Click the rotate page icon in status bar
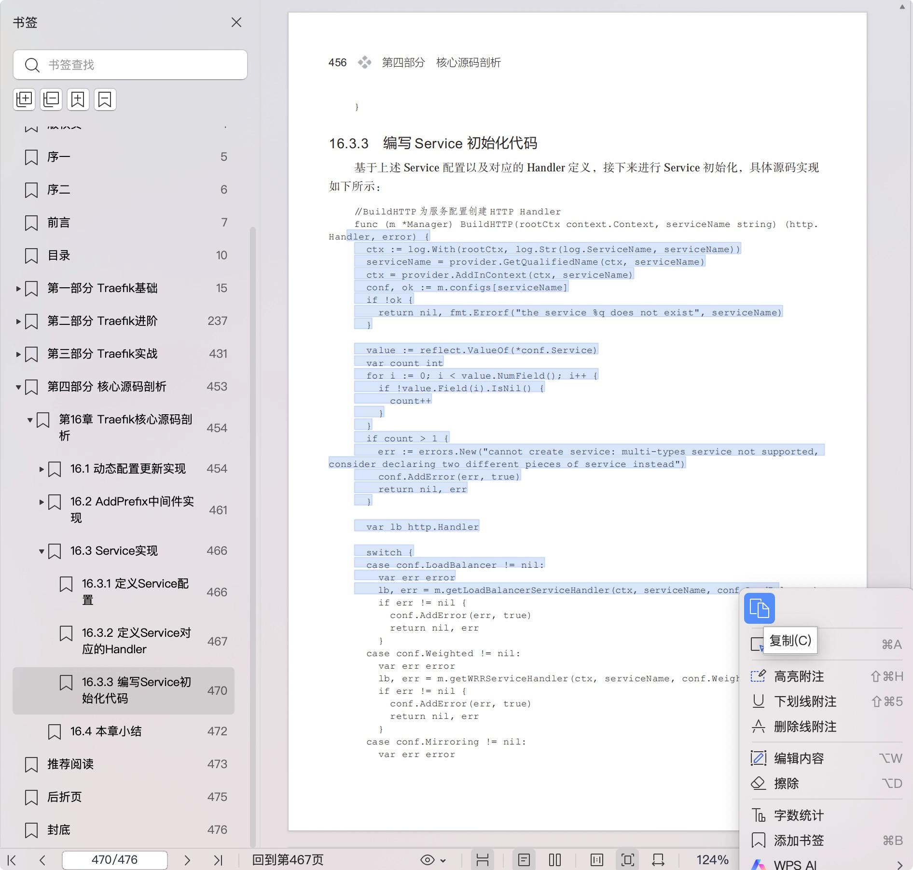This screenshot has height=870, width=913. click(x=658, y=860)
